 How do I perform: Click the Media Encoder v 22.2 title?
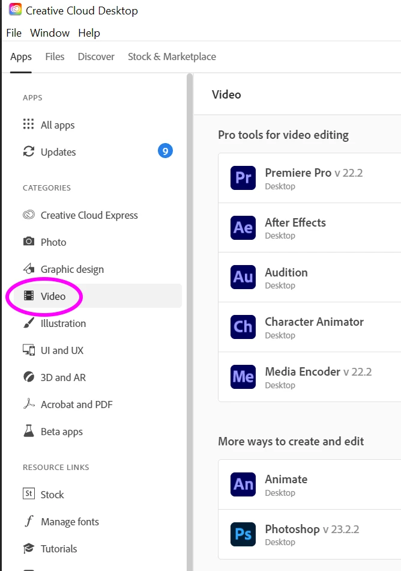click(318, 372)
